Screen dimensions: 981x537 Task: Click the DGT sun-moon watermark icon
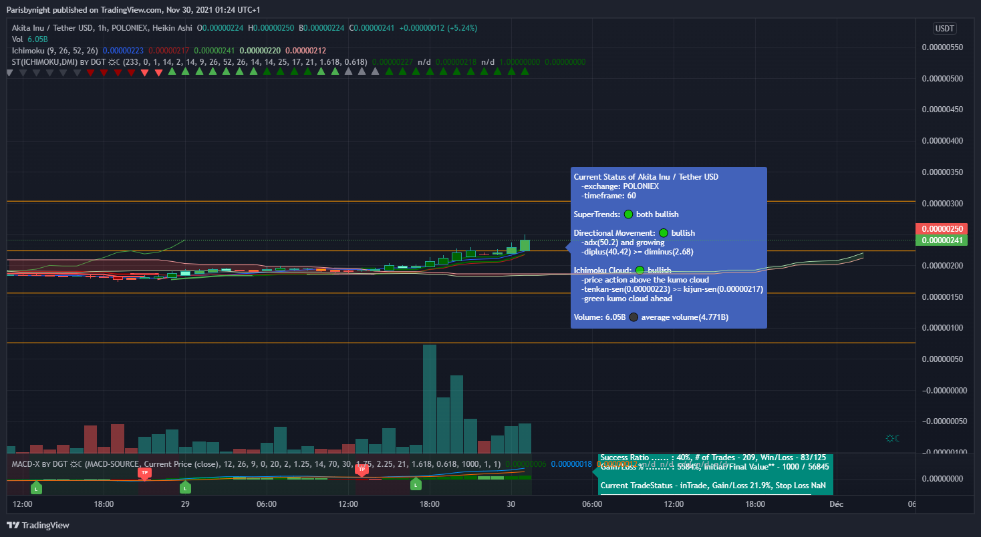click(892, 438)
